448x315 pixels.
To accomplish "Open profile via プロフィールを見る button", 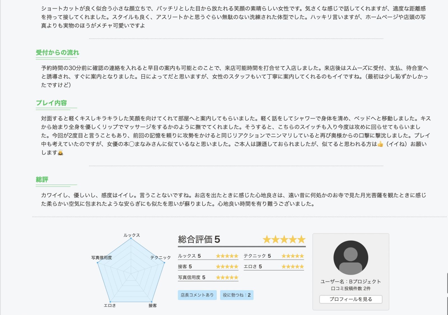I will (351, 299).
